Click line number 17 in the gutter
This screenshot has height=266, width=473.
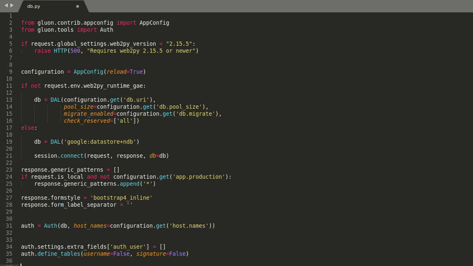(9, 128)
